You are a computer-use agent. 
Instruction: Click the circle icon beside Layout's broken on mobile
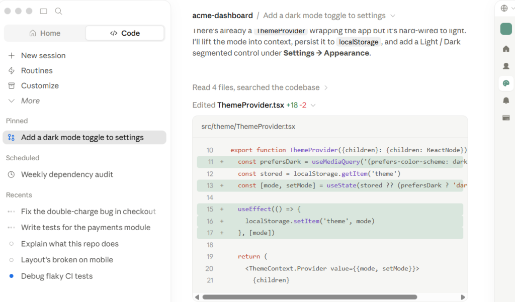point(12,260)
